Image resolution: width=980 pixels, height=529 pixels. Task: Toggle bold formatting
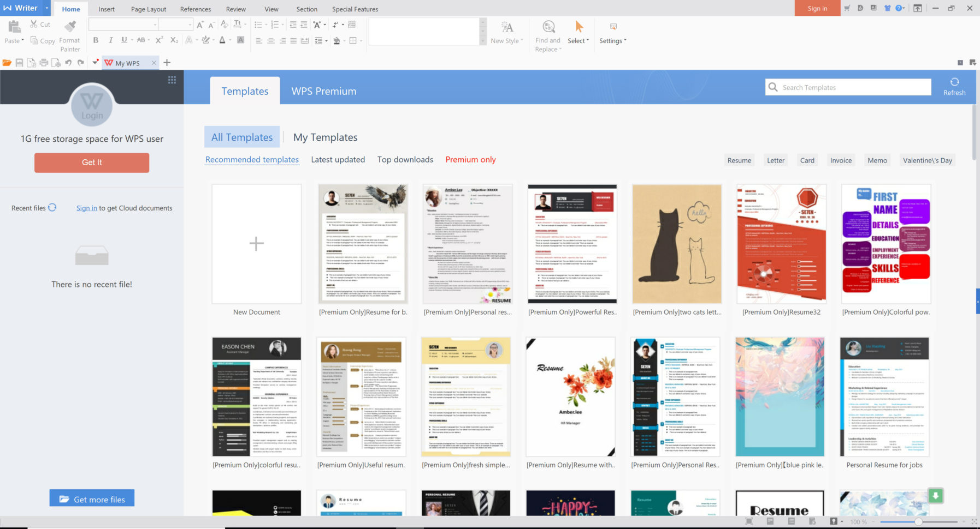coord(96,40)
